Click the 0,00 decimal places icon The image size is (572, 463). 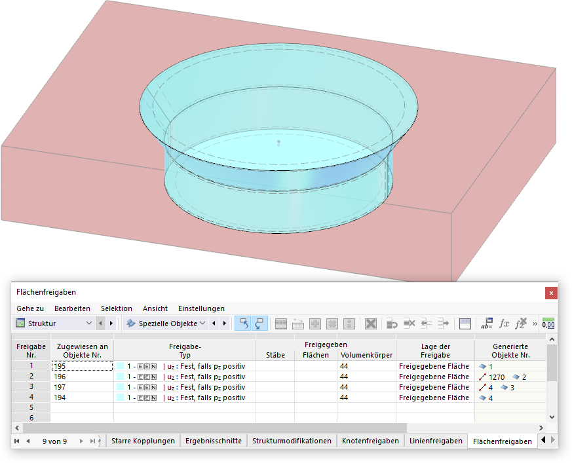pyautogui.click(x=548, y=324)
